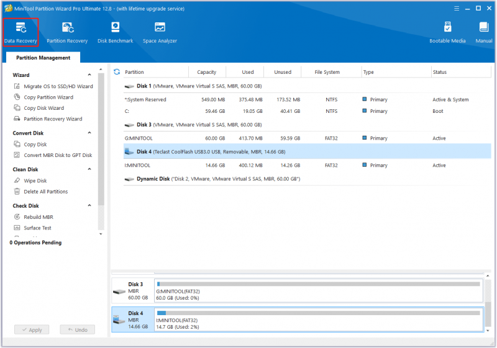This screenshot has width=497, height=348.
Task: Collapse the Clean Disk section
Action: point(89,169)
